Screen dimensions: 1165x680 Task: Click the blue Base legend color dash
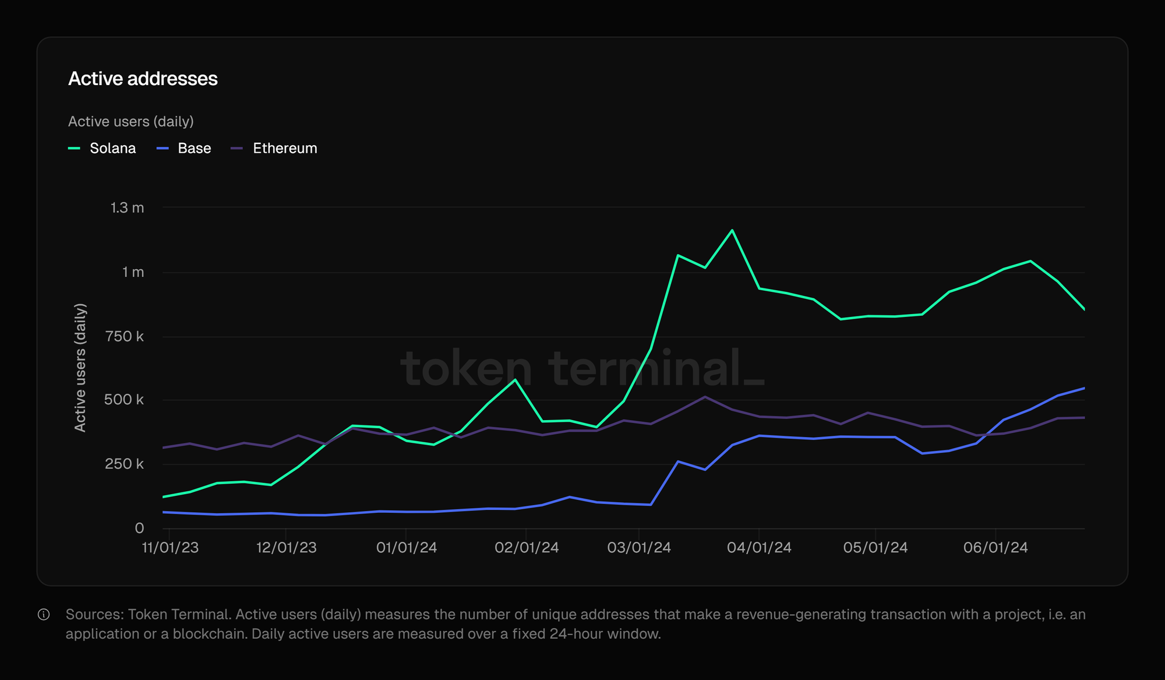tap(163, 149)
